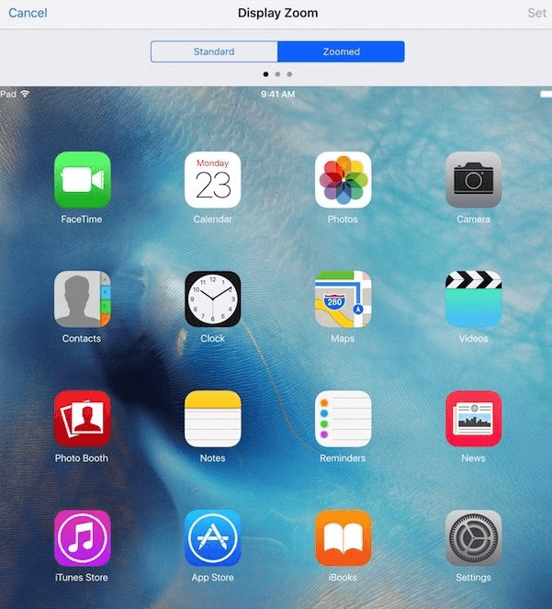Click the 9:41 AM status bar time
Image resolution: width=552 pixels, height=609 pixels.
point(277,94)
